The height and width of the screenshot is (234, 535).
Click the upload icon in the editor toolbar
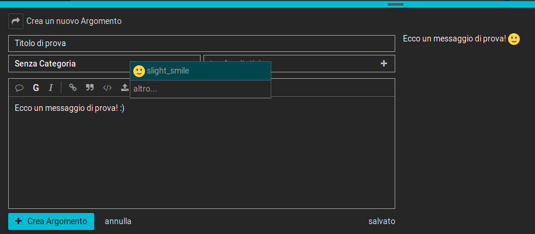pyautogui.click(x=124, y=88)
